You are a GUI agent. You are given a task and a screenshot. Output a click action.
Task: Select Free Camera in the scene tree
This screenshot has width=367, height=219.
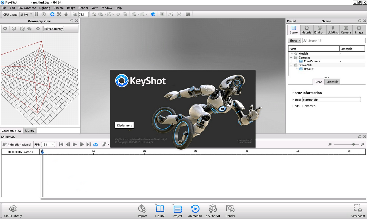point(312,61)
